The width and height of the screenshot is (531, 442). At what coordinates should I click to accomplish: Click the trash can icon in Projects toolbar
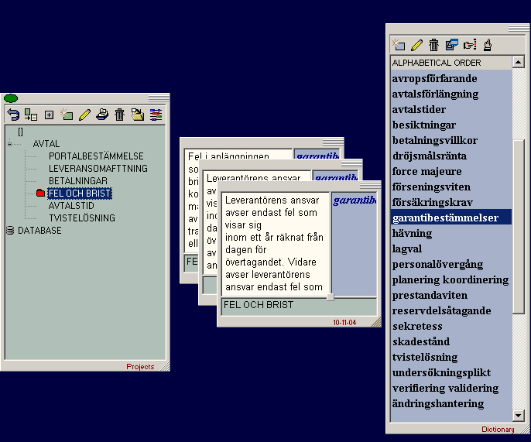[120, 115]
